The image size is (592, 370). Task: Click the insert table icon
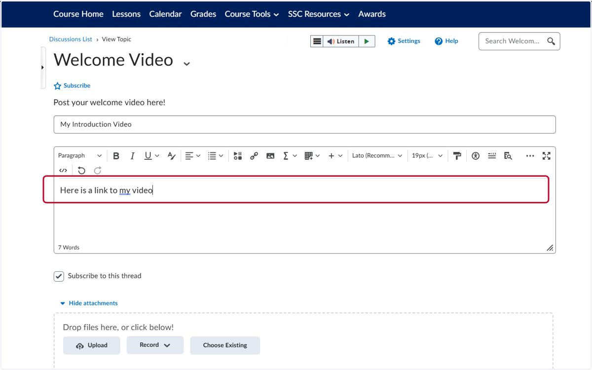pyautogui.click(x=309, y=156)
